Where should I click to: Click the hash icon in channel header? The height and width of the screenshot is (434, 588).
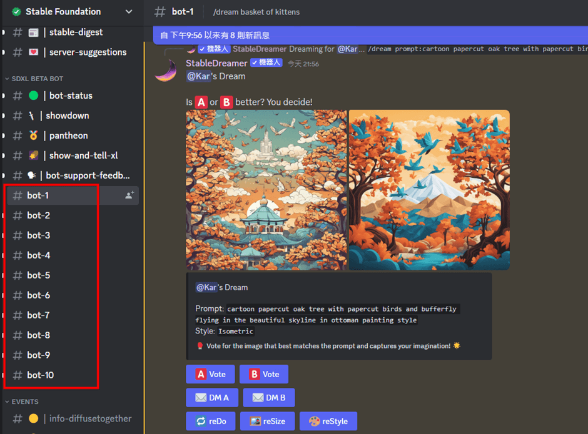160,12
